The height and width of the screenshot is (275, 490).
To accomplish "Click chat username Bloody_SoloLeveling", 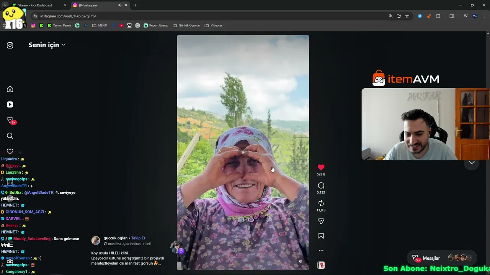I will pyautogui.click(x=32, y=239).
